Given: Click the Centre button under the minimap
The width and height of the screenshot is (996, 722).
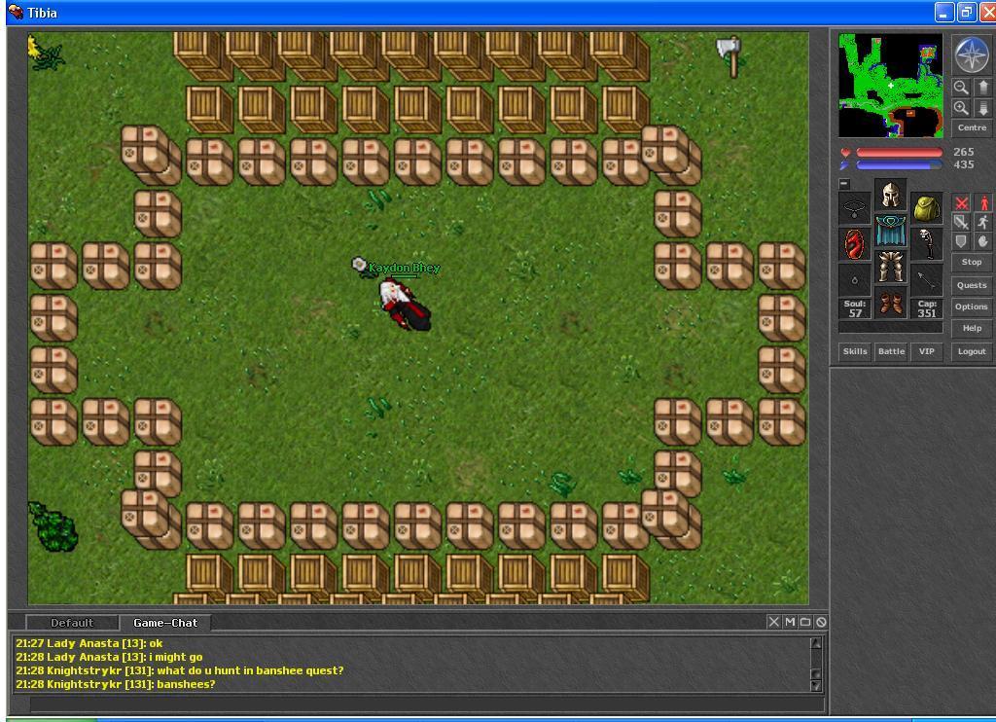Looking at the screenshot, I should pos(972,127).
